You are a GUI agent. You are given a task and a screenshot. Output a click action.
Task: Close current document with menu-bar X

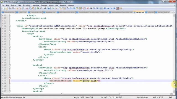[174, 5]
